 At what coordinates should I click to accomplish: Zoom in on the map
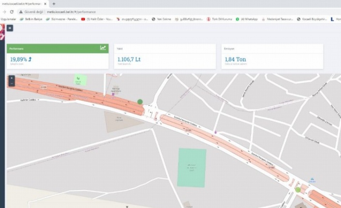pyautogui.click(x=12, y=78)
